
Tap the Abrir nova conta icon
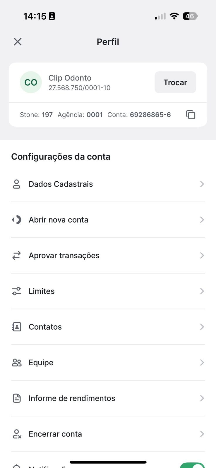coord(16,220)
